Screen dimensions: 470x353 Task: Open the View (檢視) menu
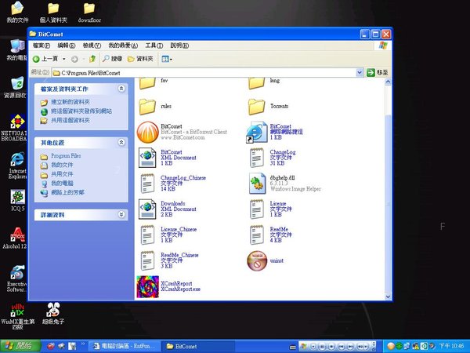coord(92,45)
